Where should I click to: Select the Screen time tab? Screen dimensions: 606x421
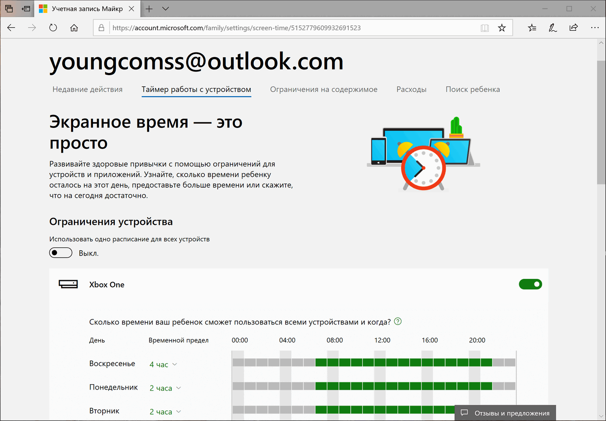tap(196, 89)
